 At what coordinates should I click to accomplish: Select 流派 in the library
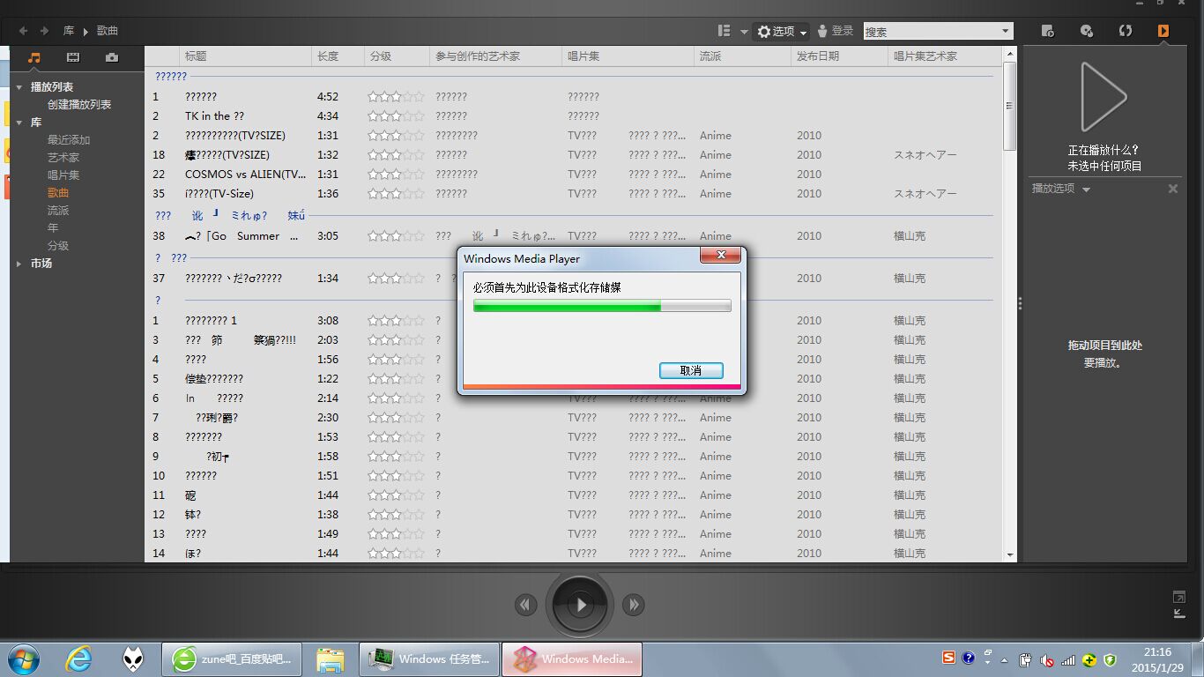58,211
